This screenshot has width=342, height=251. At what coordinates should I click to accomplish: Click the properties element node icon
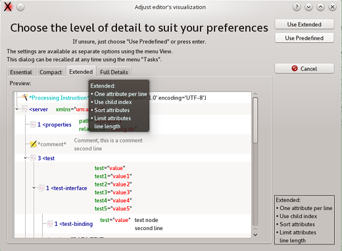click(x=33, y=125)
